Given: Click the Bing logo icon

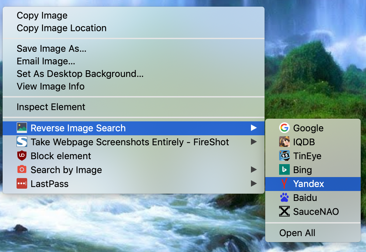Looking at the screenshot, I should (284, 170).
